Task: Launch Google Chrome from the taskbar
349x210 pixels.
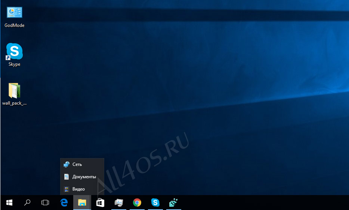Action: (137, 203)
